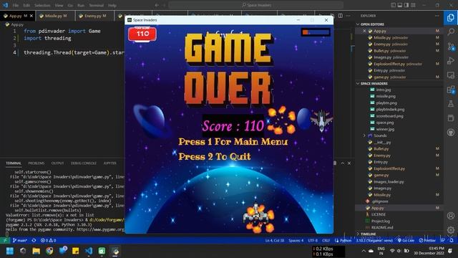This screenshot has height=258, width=458.
Task: Click the Go Live status bar button
Action: coord(406,240)
